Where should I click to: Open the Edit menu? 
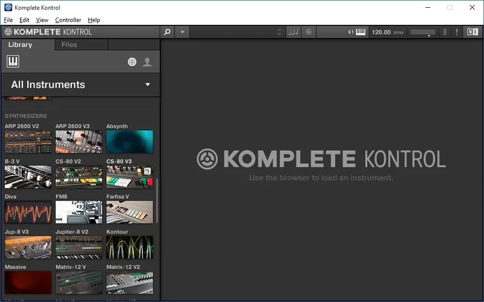click(24, 20)
